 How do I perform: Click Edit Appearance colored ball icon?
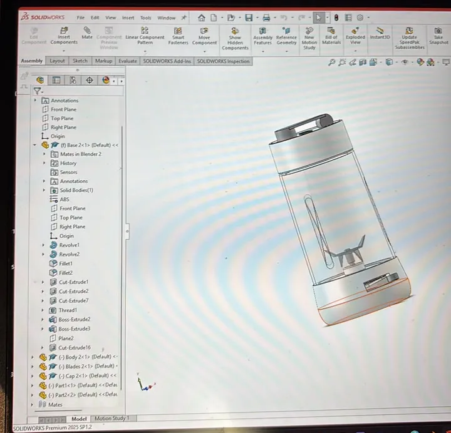pyautogui.click(x=420, y=62)
